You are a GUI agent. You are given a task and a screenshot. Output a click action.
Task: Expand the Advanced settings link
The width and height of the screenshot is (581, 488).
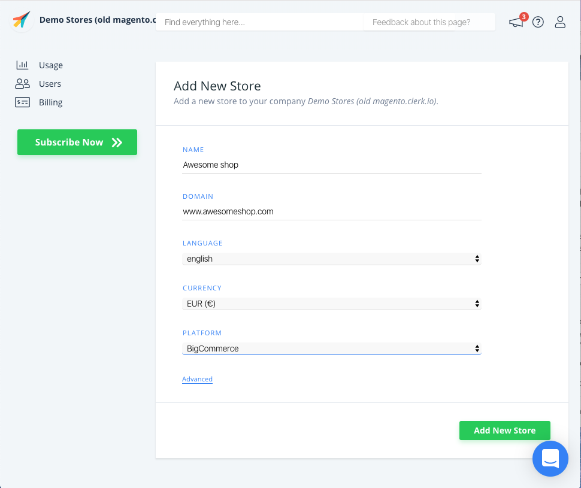click(x=197, y=379)
